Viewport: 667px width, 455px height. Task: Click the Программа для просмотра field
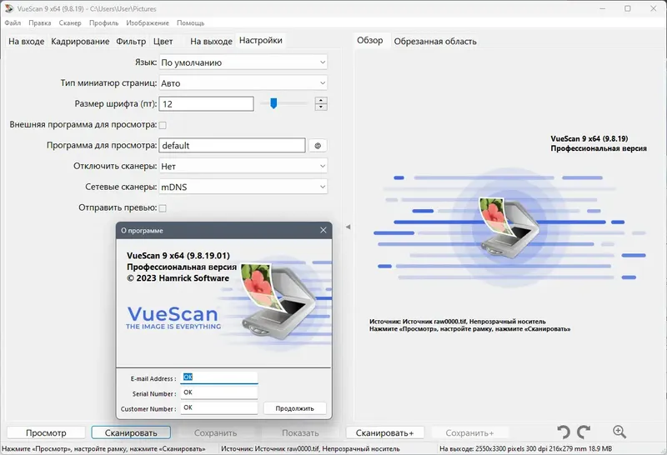[x=233, y=146]
